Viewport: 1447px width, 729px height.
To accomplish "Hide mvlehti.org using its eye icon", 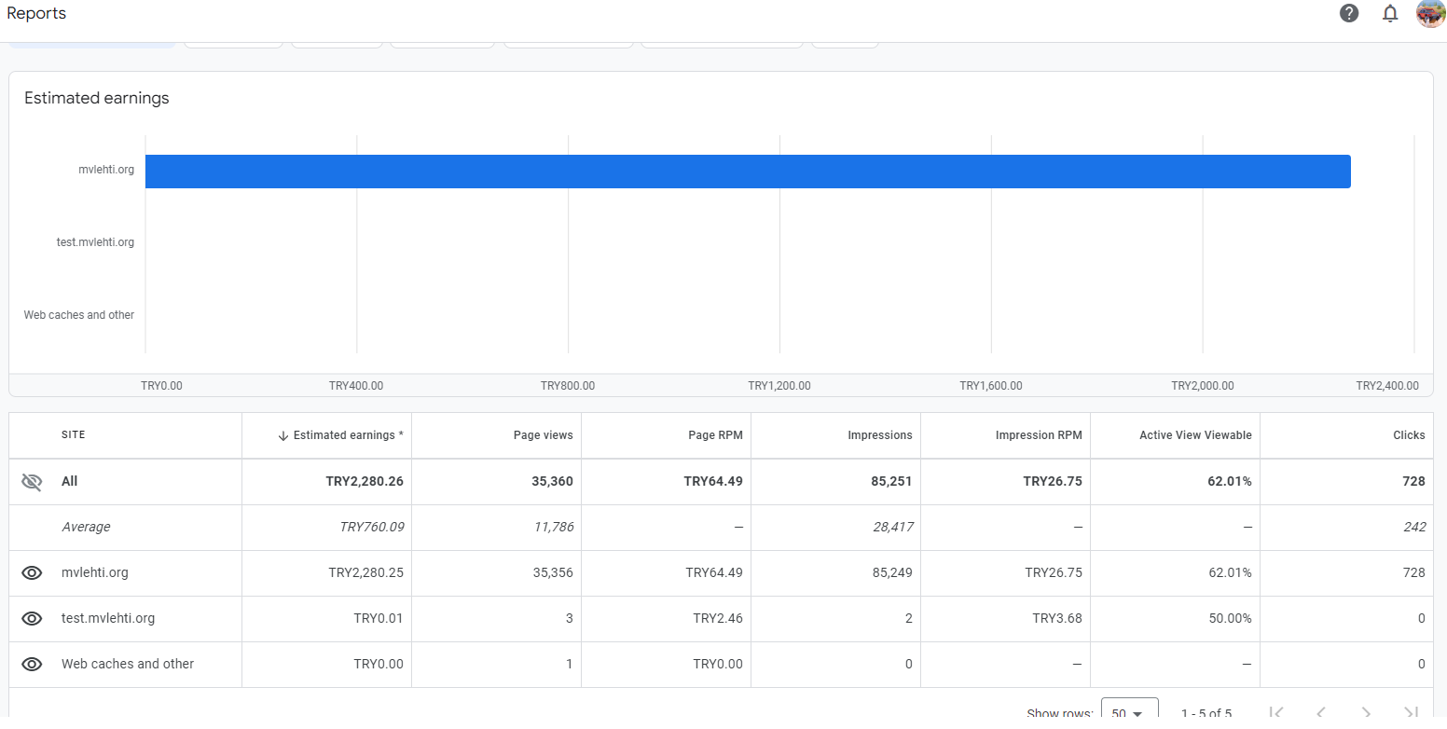I will pos(32,572).
